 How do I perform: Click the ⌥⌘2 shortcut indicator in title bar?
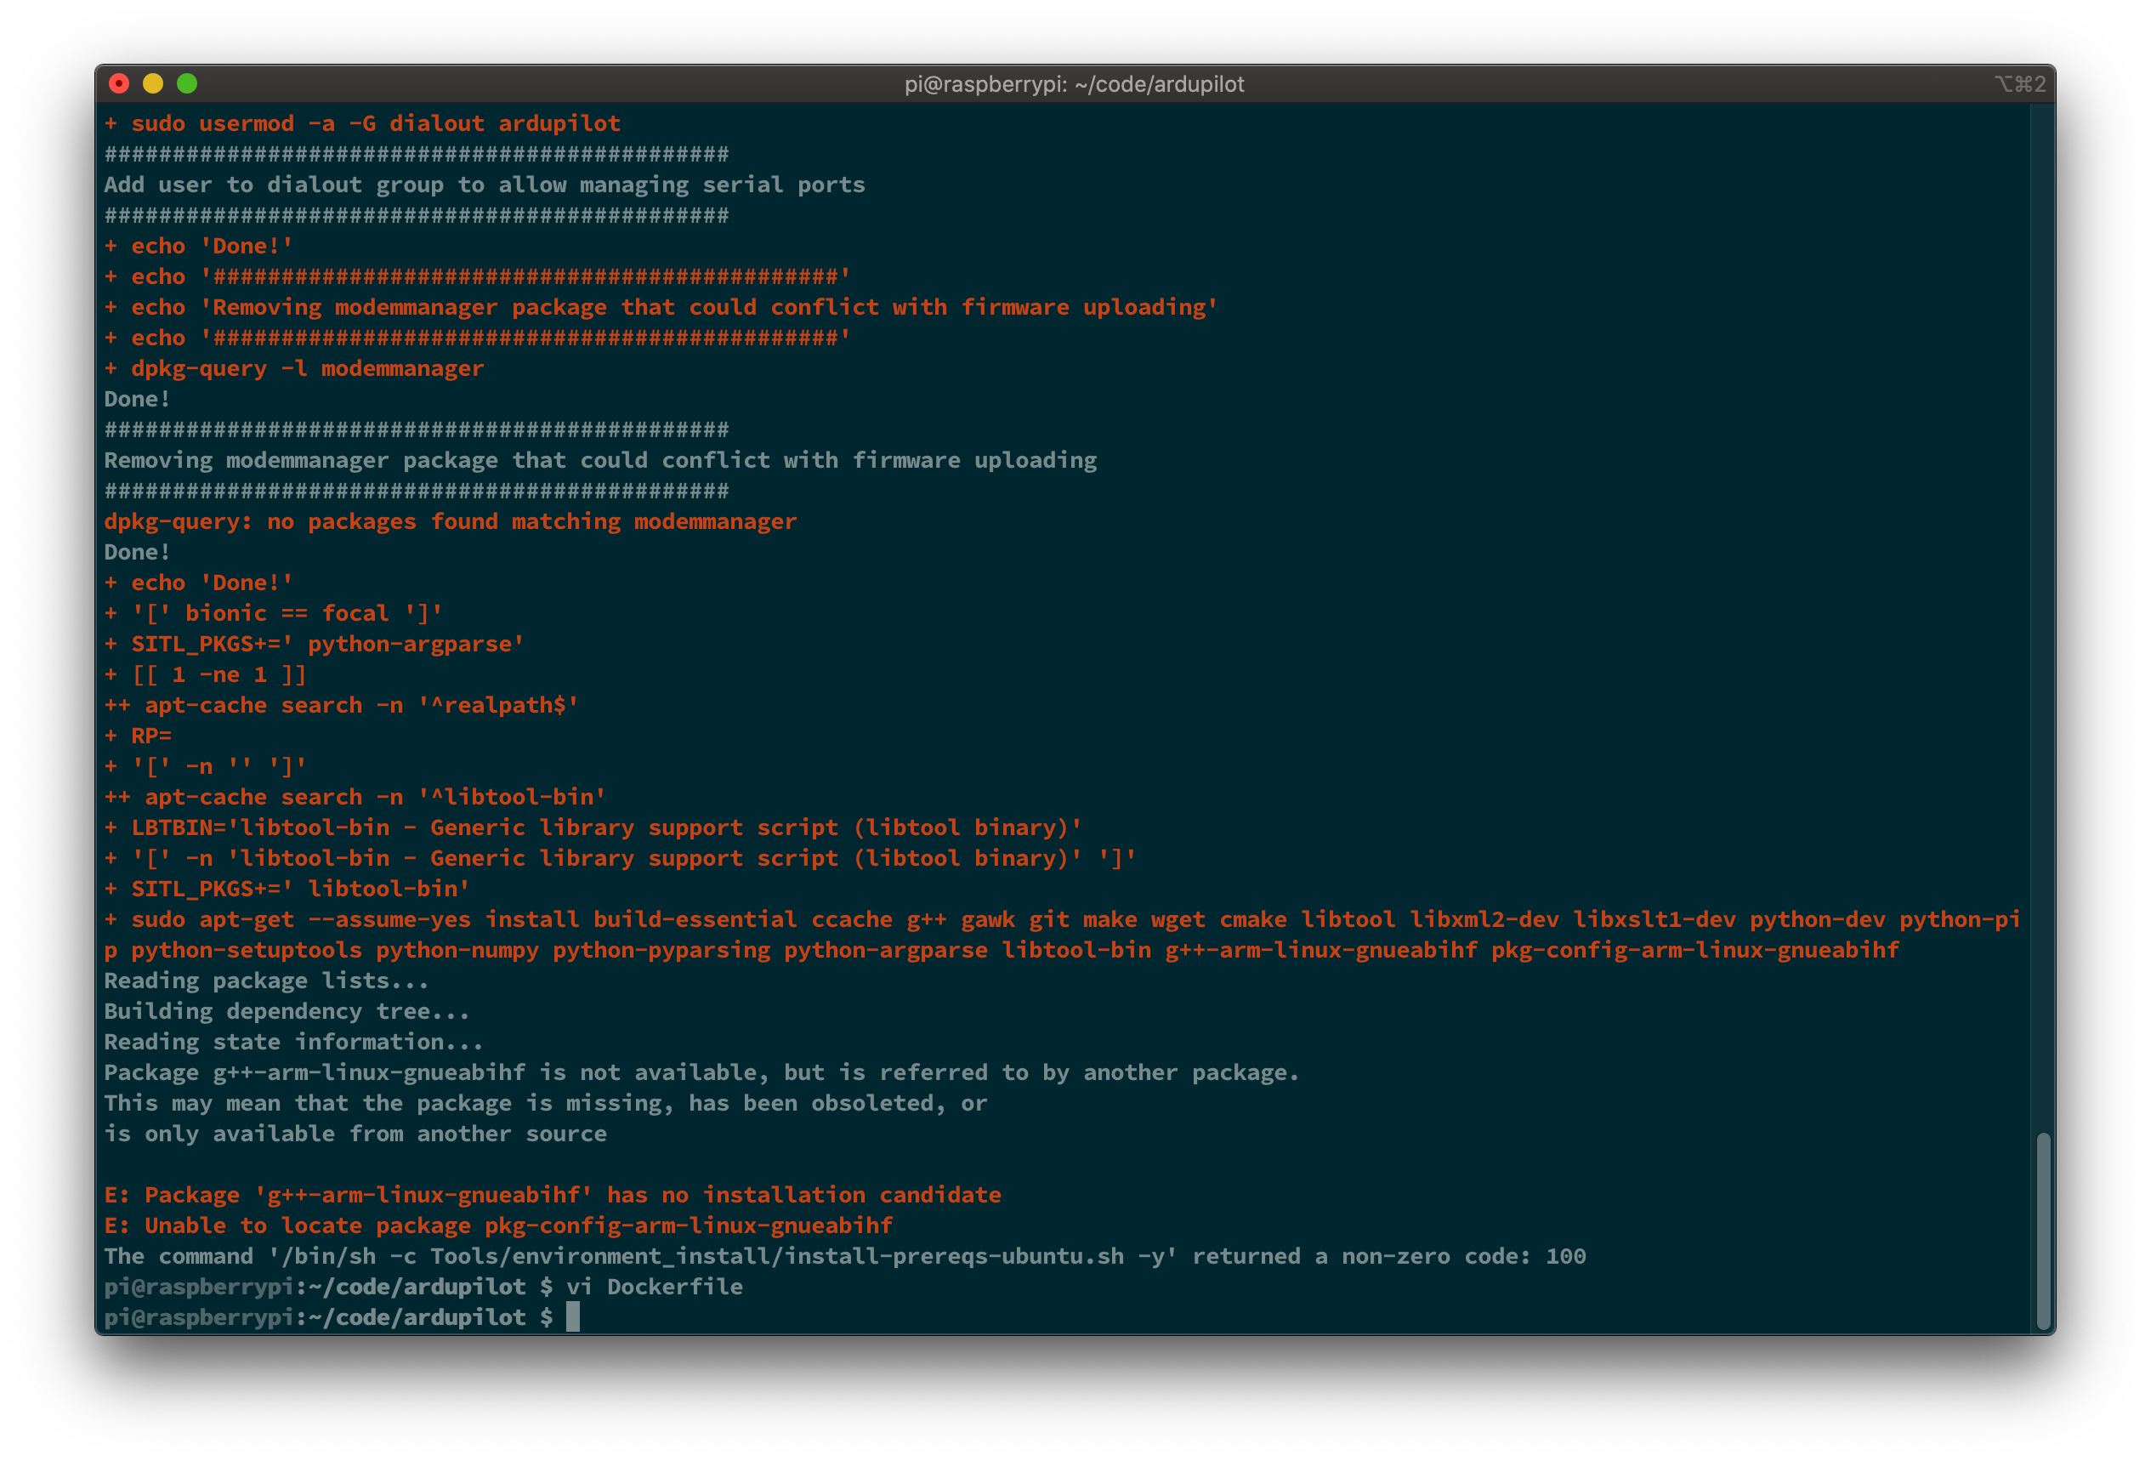2021,84
